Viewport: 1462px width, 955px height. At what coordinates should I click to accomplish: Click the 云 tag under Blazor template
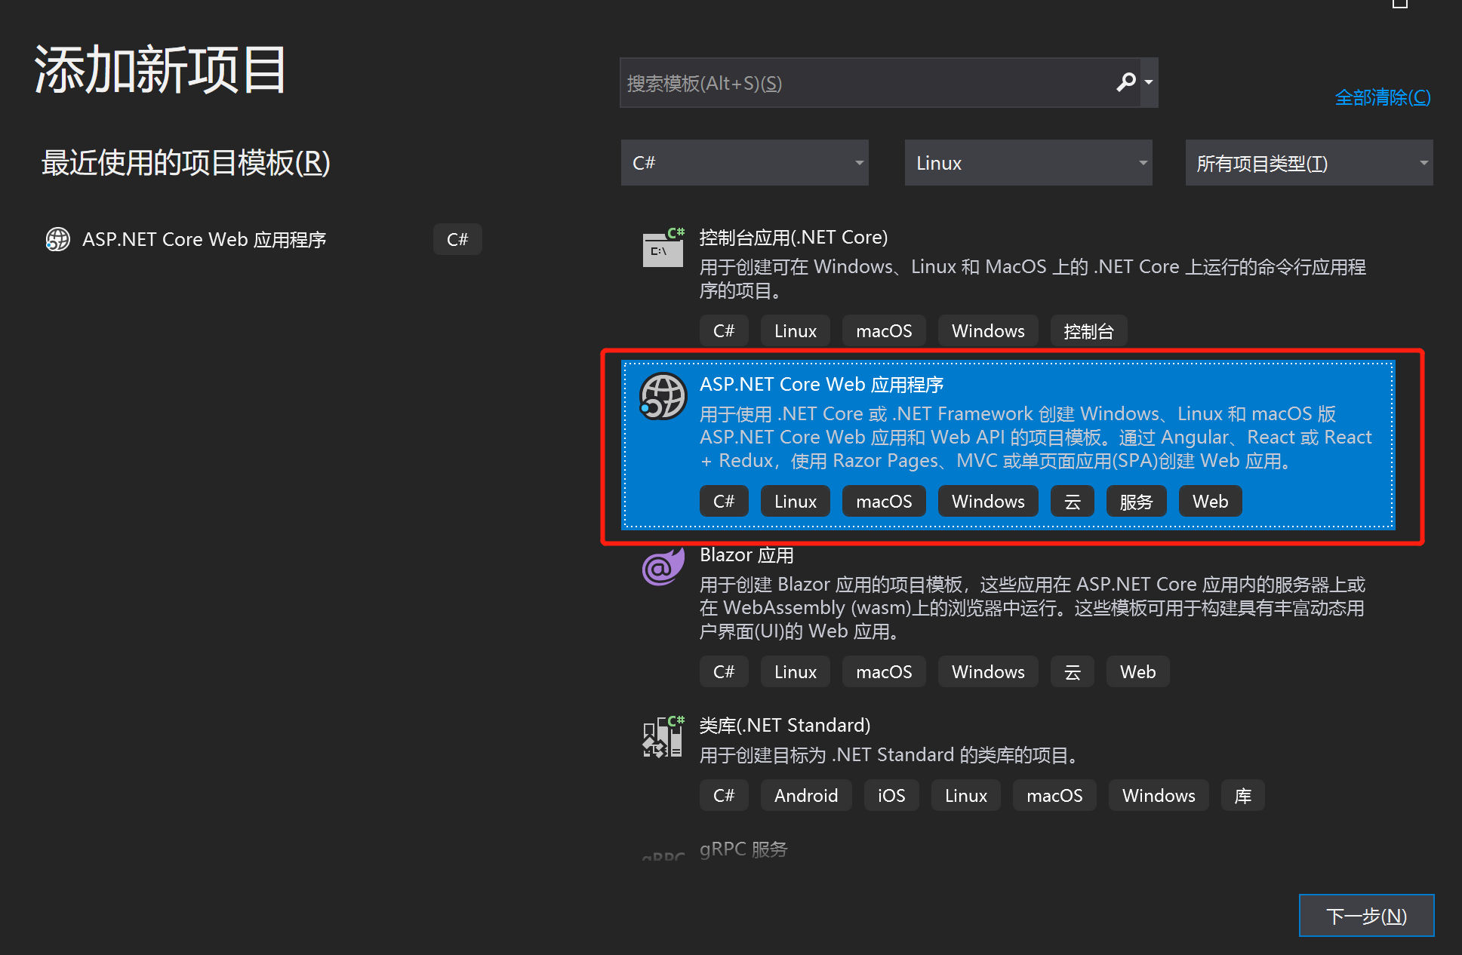pyautogui.click(x=1072, y=672)
